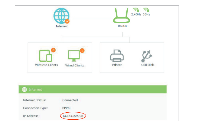Click the orange checkmark badge on Internet

pos(67,21)
